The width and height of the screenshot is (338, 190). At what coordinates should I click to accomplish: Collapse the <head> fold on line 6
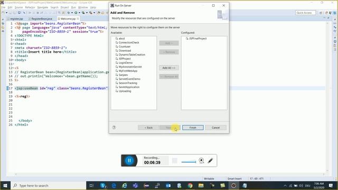13,44
